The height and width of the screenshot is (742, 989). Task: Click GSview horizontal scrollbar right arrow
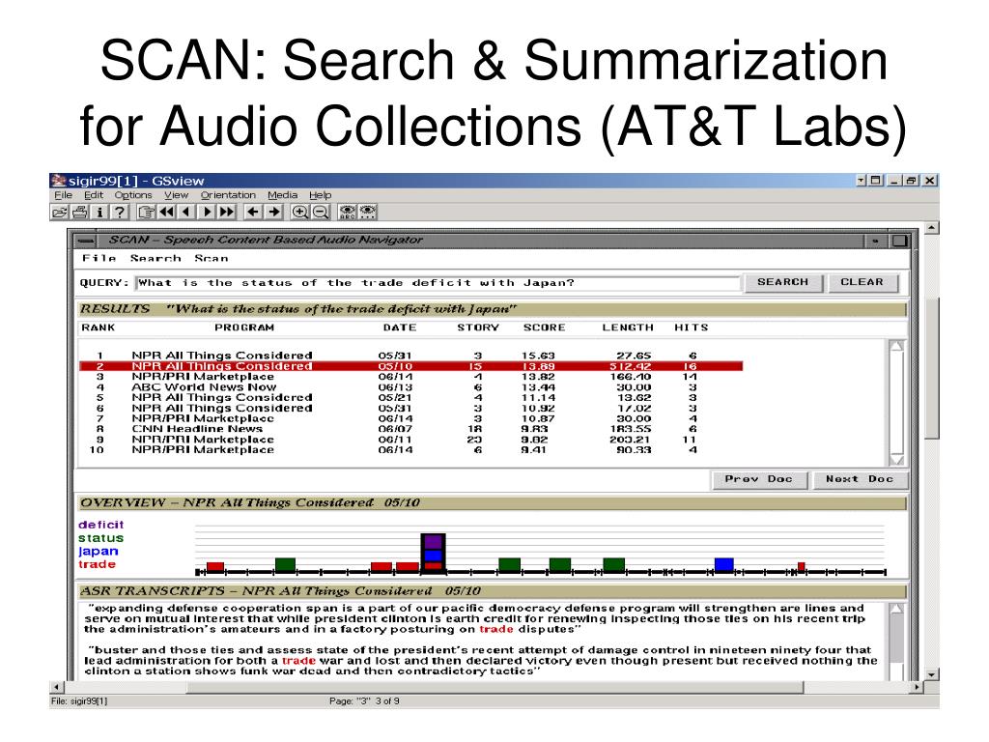[918, 687]
